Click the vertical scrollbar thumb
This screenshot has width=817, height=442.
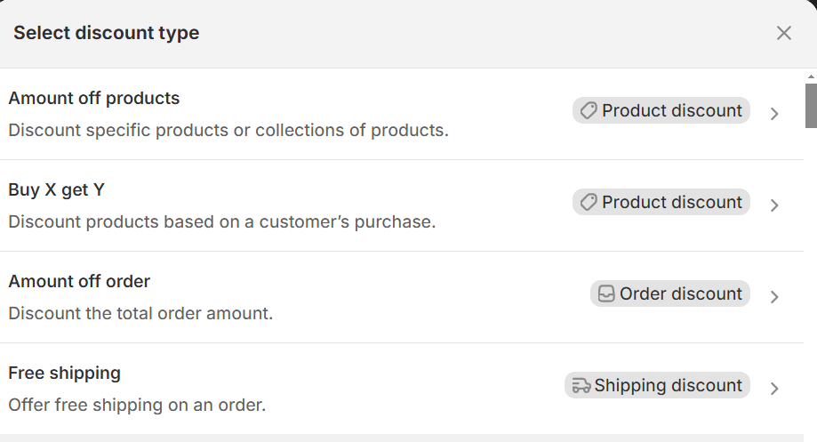coord(811,106)
